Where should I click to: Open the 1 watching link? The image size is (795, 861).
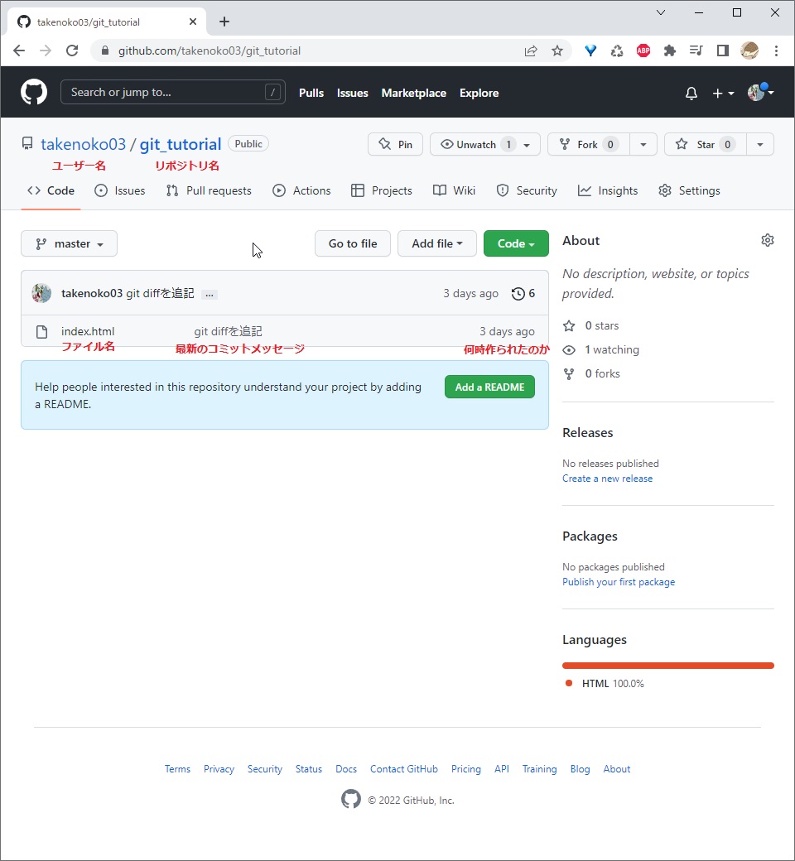pos(601,349)
